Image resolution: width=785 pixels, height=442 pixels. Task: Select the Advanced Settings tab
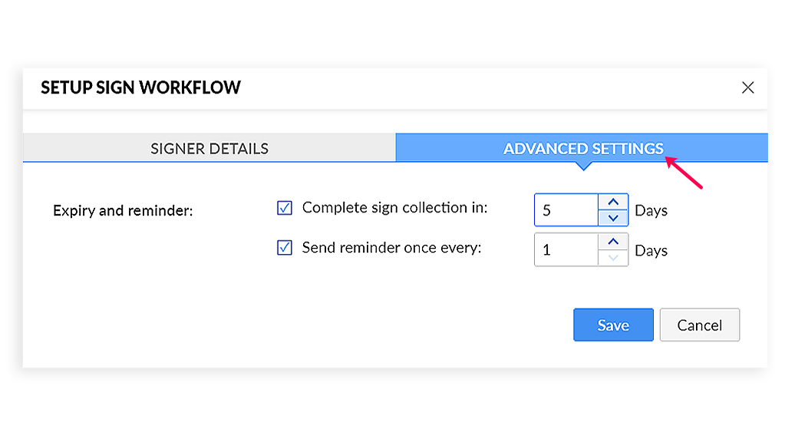tap(582, 148)
